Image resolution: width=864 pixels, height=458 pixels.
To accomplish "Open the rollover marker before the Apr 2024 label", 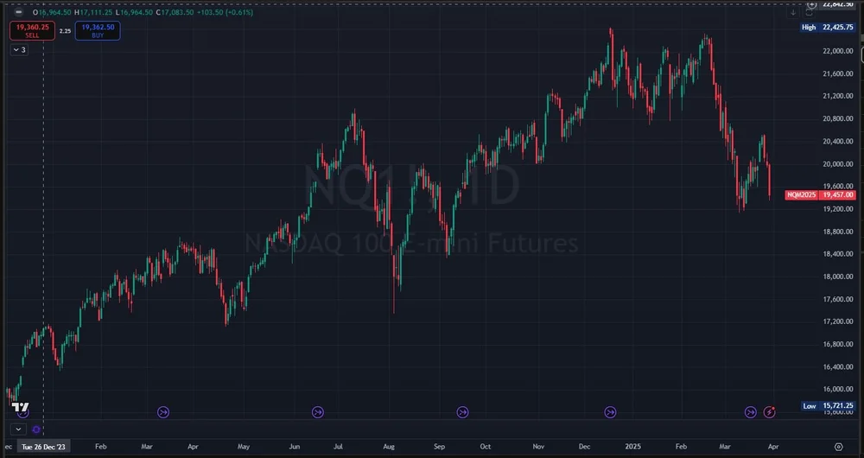I will pos(163,411).
